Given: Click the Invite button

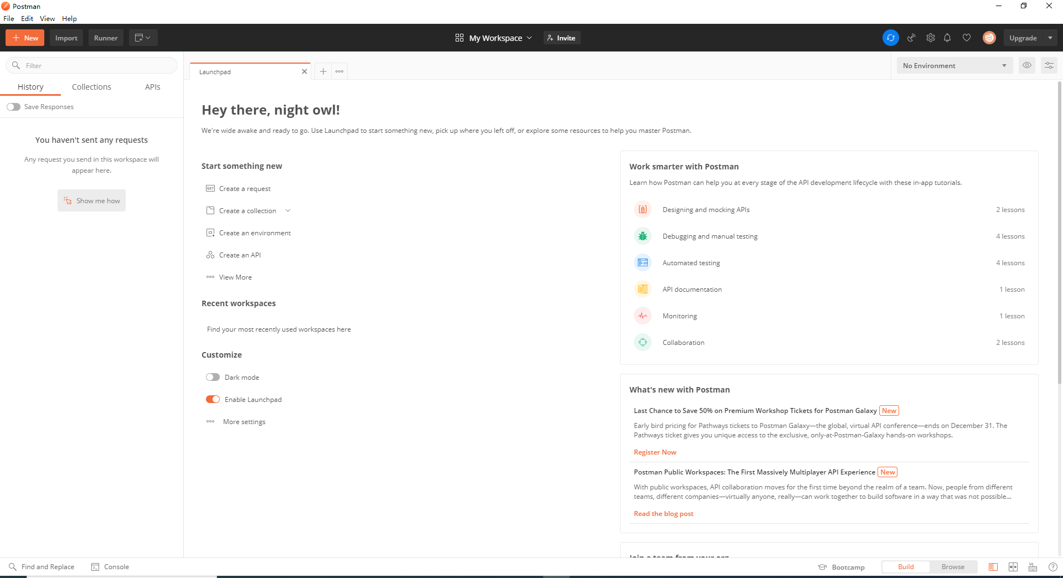Looking at the screenshot, I should pyautogui.click(x=561, y=38).
